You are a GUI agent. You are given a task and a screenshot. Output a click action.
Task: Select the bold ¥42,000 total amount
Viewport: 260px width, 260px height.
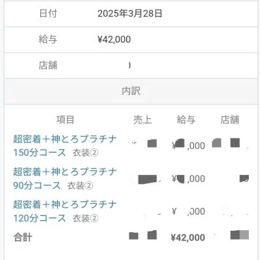188,237
